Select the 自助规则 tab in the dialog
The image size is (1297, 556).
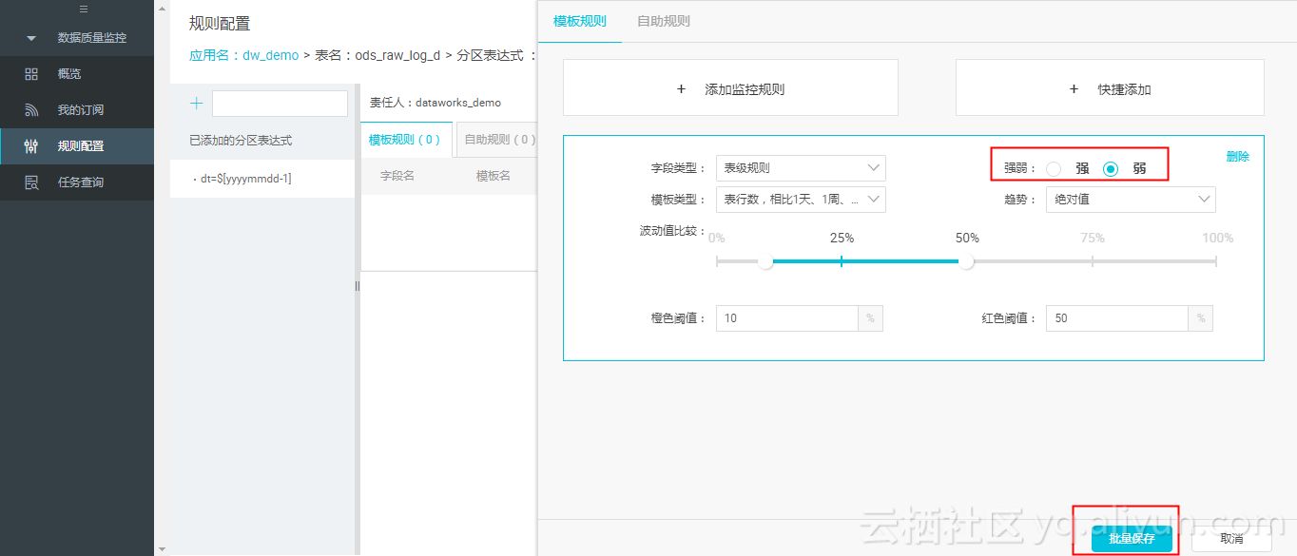coord(664,21)
